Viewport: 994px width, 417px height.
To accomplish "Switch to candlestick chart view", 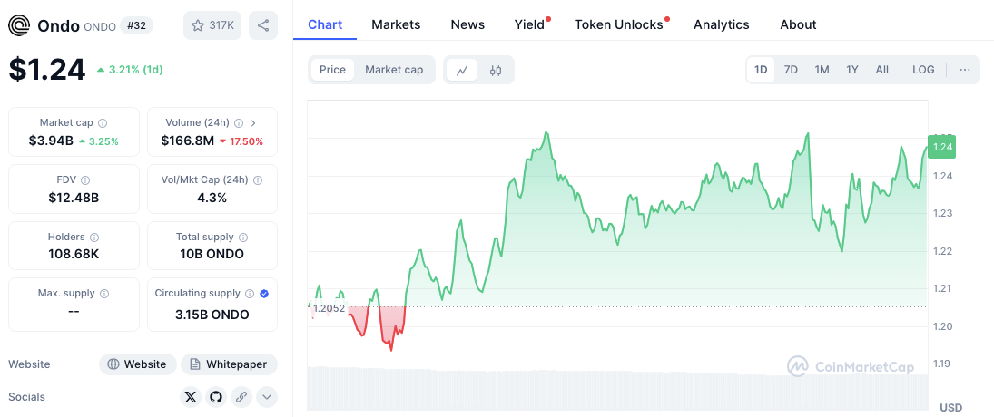I will [x=496, y=70].
